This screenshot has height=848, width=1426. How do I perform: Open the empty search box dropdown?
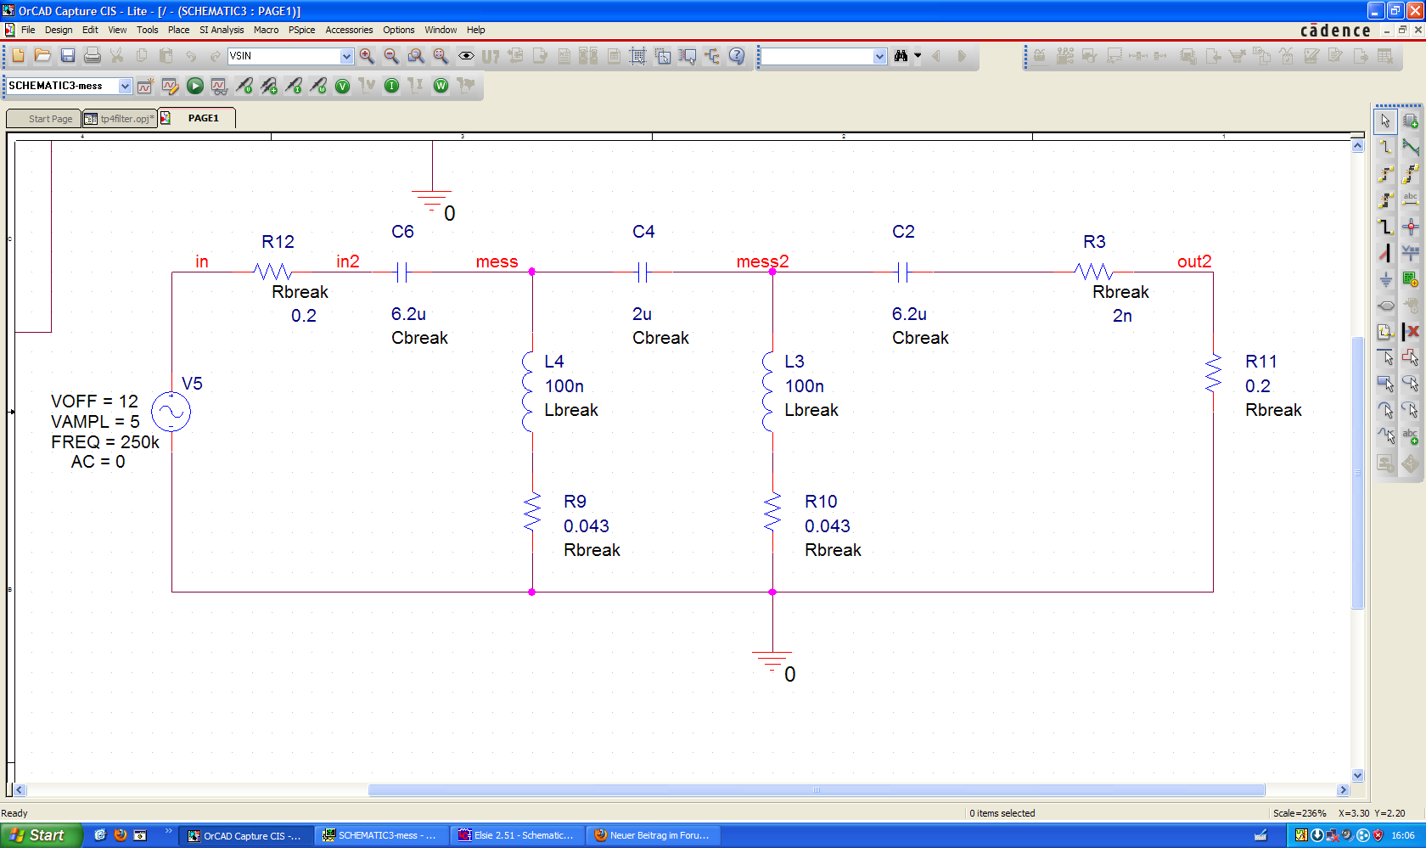(879, 56)
